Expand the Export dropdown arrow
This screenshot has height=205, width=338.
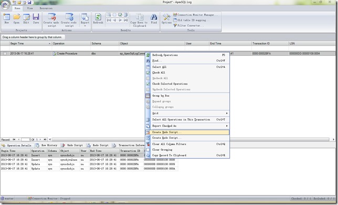point(85,26)
